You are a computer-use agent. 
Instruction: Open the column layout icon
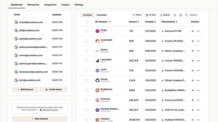tap(181, 15)
